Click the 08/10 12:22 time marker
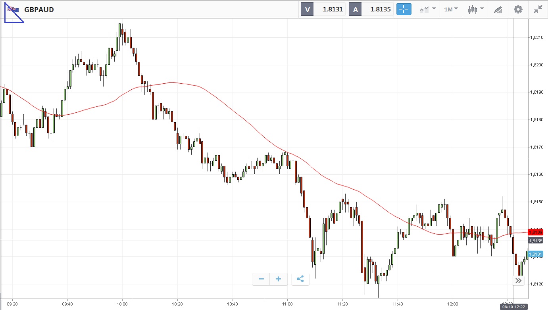The image size is (548, 310). tap(513, 306)
